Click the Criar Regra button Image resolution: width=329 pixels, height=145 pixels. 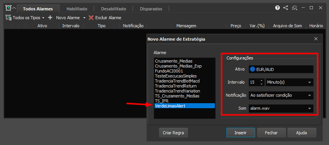pyautogui.click(x=173, y=133)
